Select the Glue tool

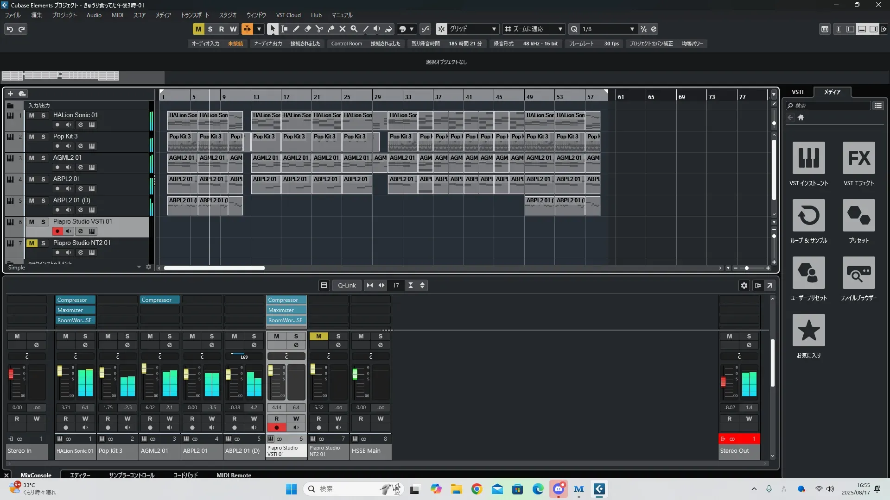pyautogui.click(x=331, y=29)
